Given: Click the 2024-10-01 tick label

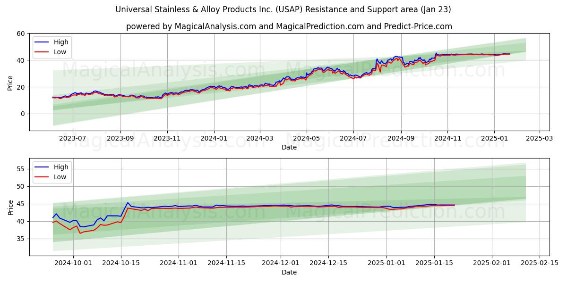Looking at the screenshot, I should (73, 264).
